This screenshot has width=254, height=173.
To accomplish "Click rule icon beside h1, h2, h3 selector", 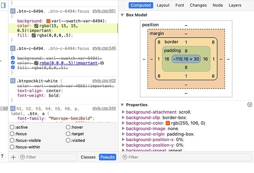I will point(13,108).
